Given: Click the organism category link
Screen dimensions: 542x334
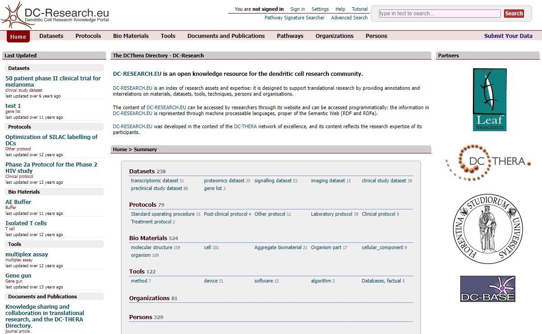Looking at the screenshot, I should coord(141,255).
